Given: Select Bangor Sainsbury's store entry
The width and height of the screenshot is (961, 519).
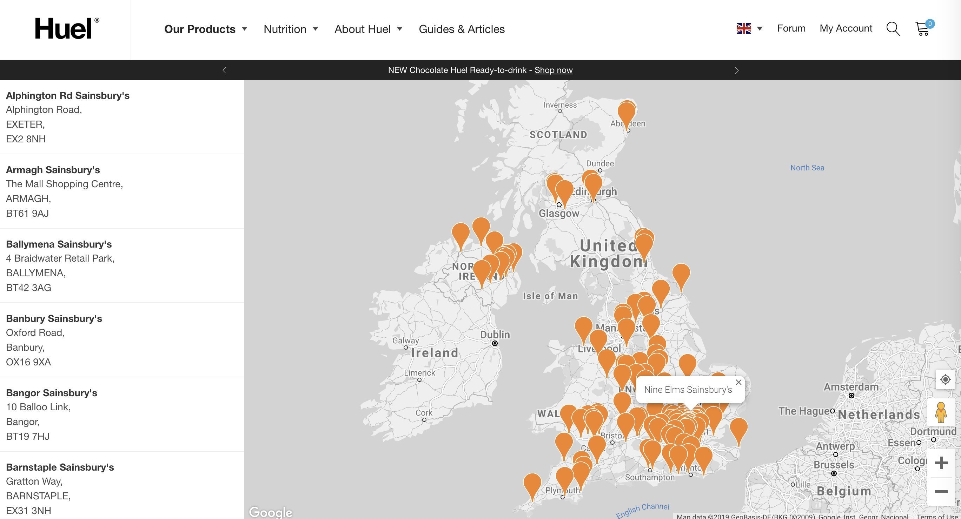Looking at the screenshot, I should [122, 414].
